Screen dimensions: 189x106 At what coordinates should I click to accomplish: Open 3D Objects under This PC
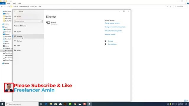point(8,29)
